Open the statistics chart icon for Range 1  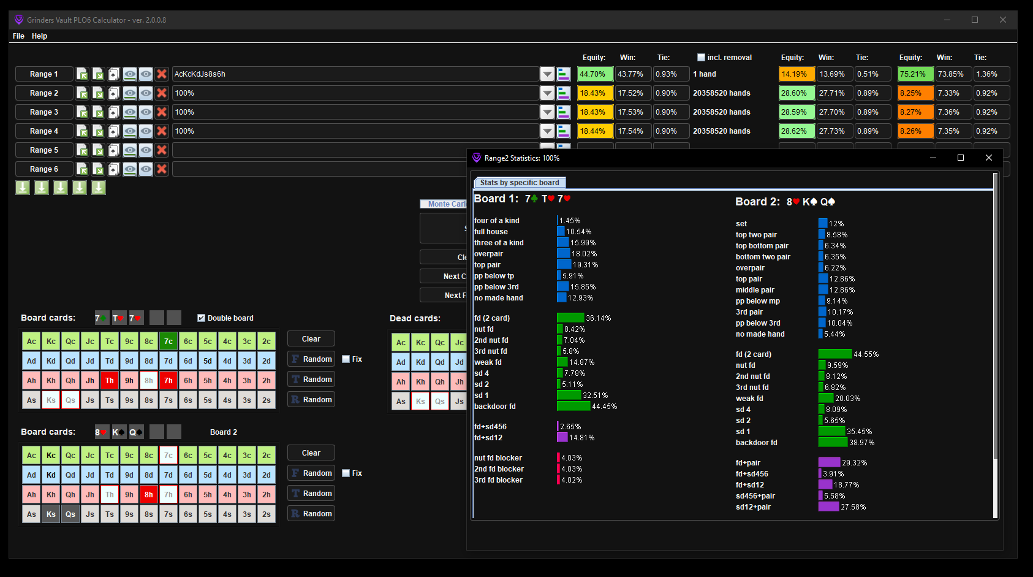click(564, 74)
